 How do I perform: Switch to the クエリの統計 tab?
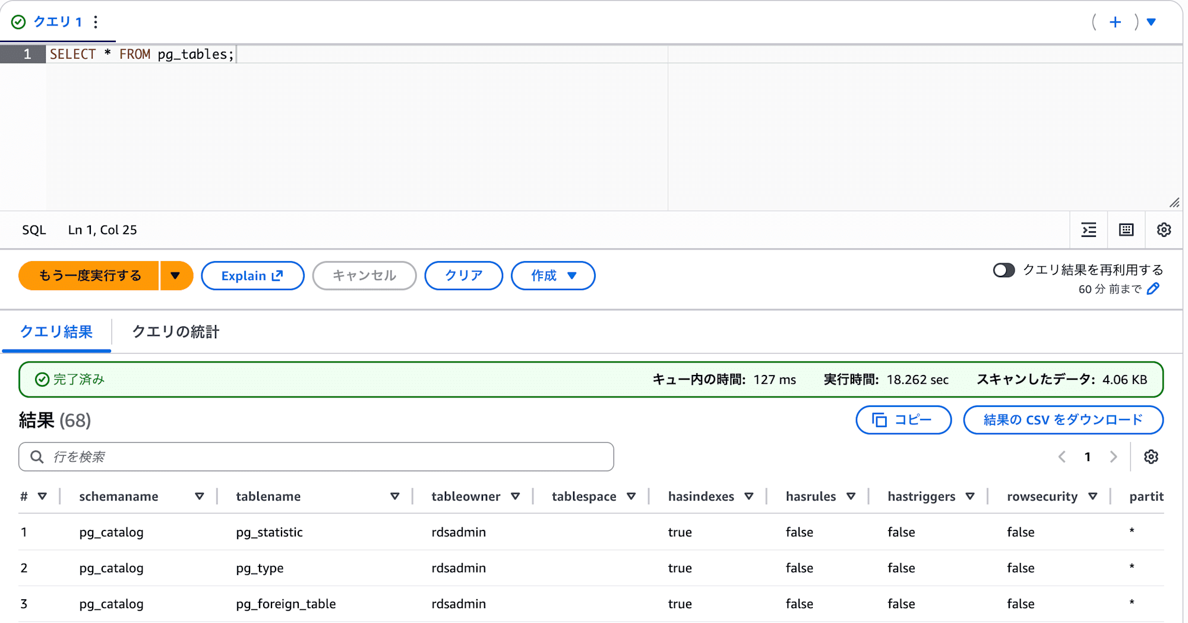pos(175,332)
